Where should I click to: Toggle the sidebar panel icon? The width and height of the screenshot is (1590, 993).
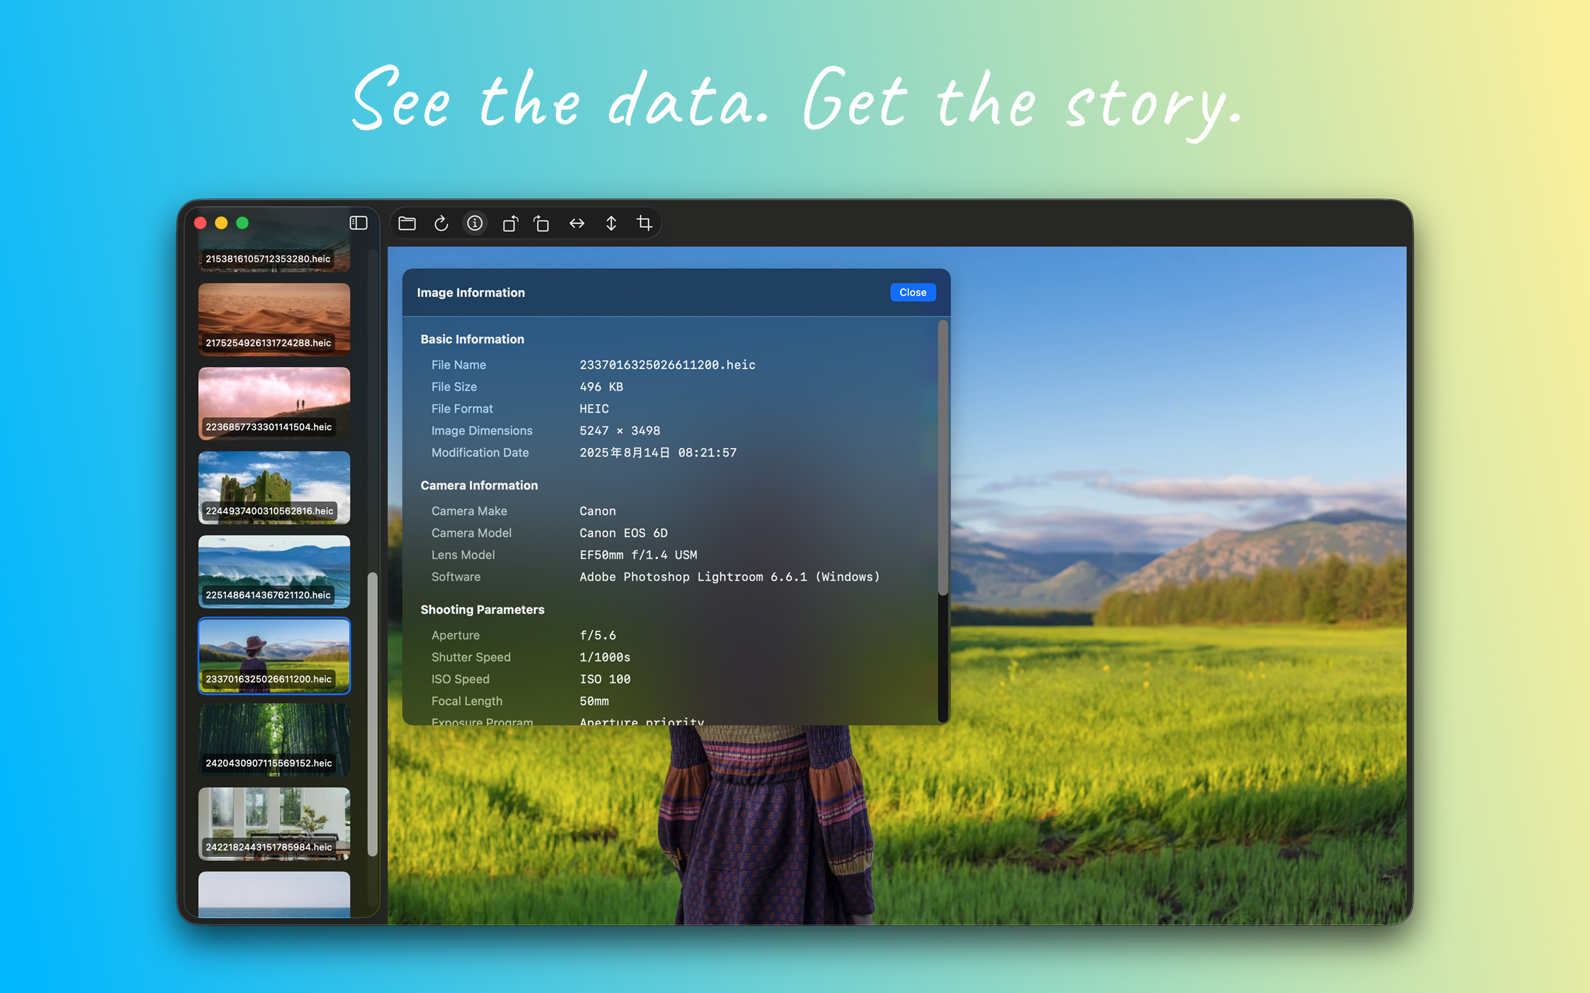[x=358, y=223]
